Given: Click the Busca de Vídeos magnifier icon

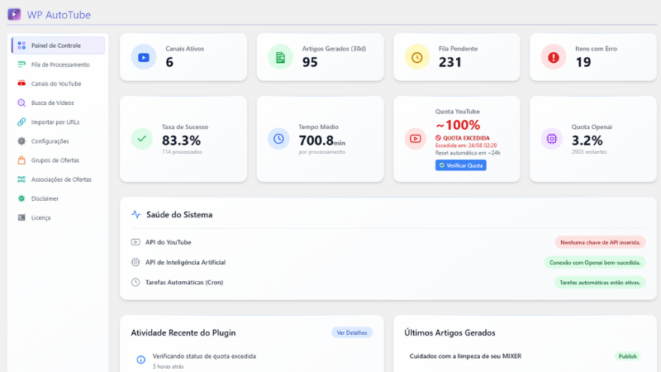Looking at the screenshot, I should (21, 103).
